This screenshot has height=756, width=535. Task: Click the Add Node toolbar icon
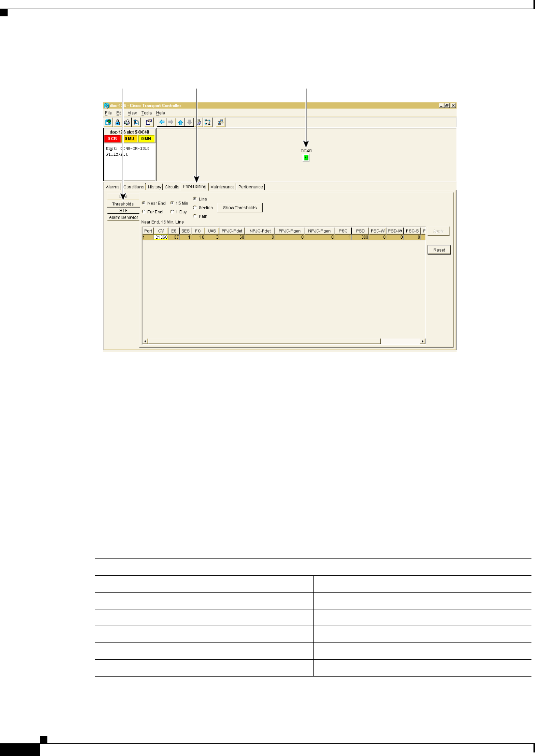coord(108,122)
